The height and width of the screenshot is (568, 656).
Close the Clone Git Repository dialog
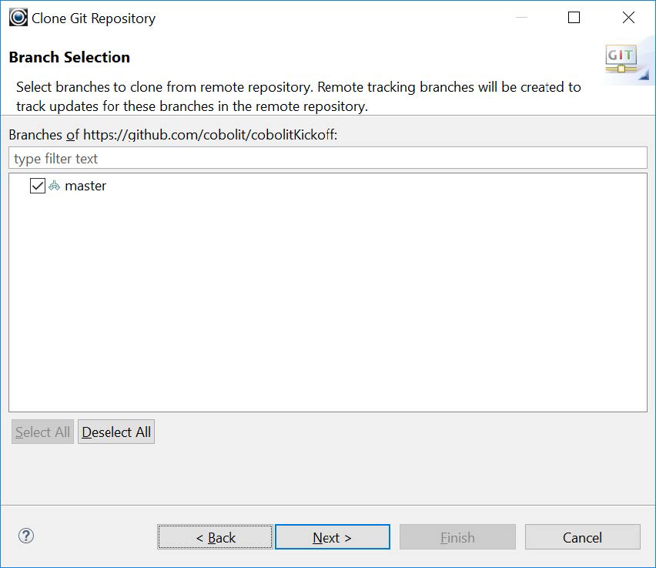coord(629,18)
